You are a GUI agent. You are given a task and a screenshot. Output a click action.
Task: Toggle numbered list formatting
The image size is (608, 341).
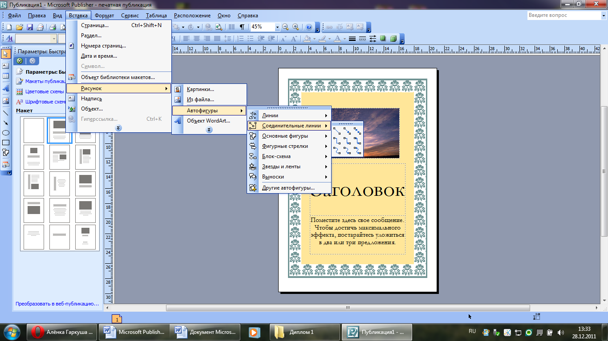tap(240, 39)
